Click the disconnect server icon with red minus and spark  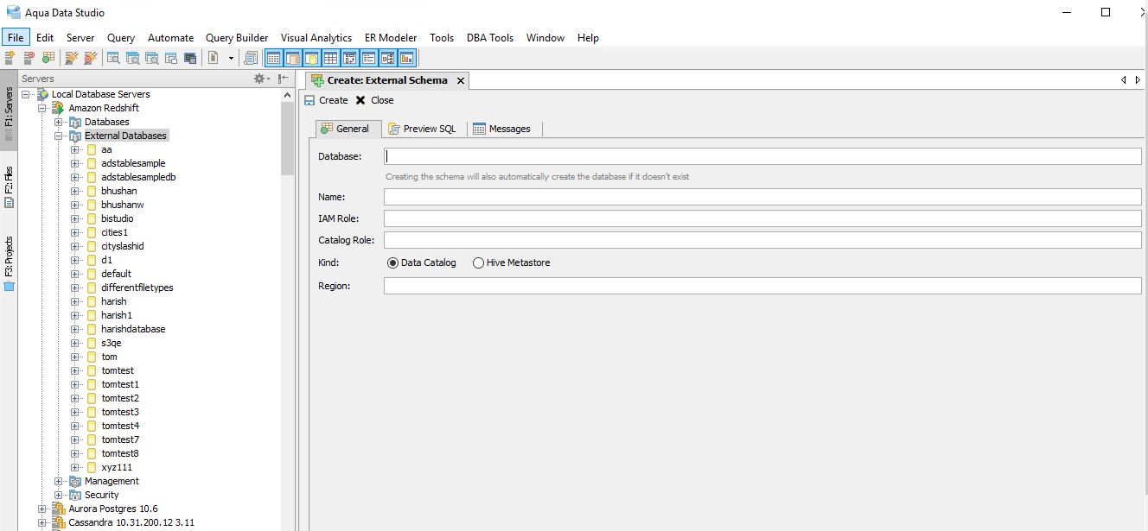coord(90,58)
